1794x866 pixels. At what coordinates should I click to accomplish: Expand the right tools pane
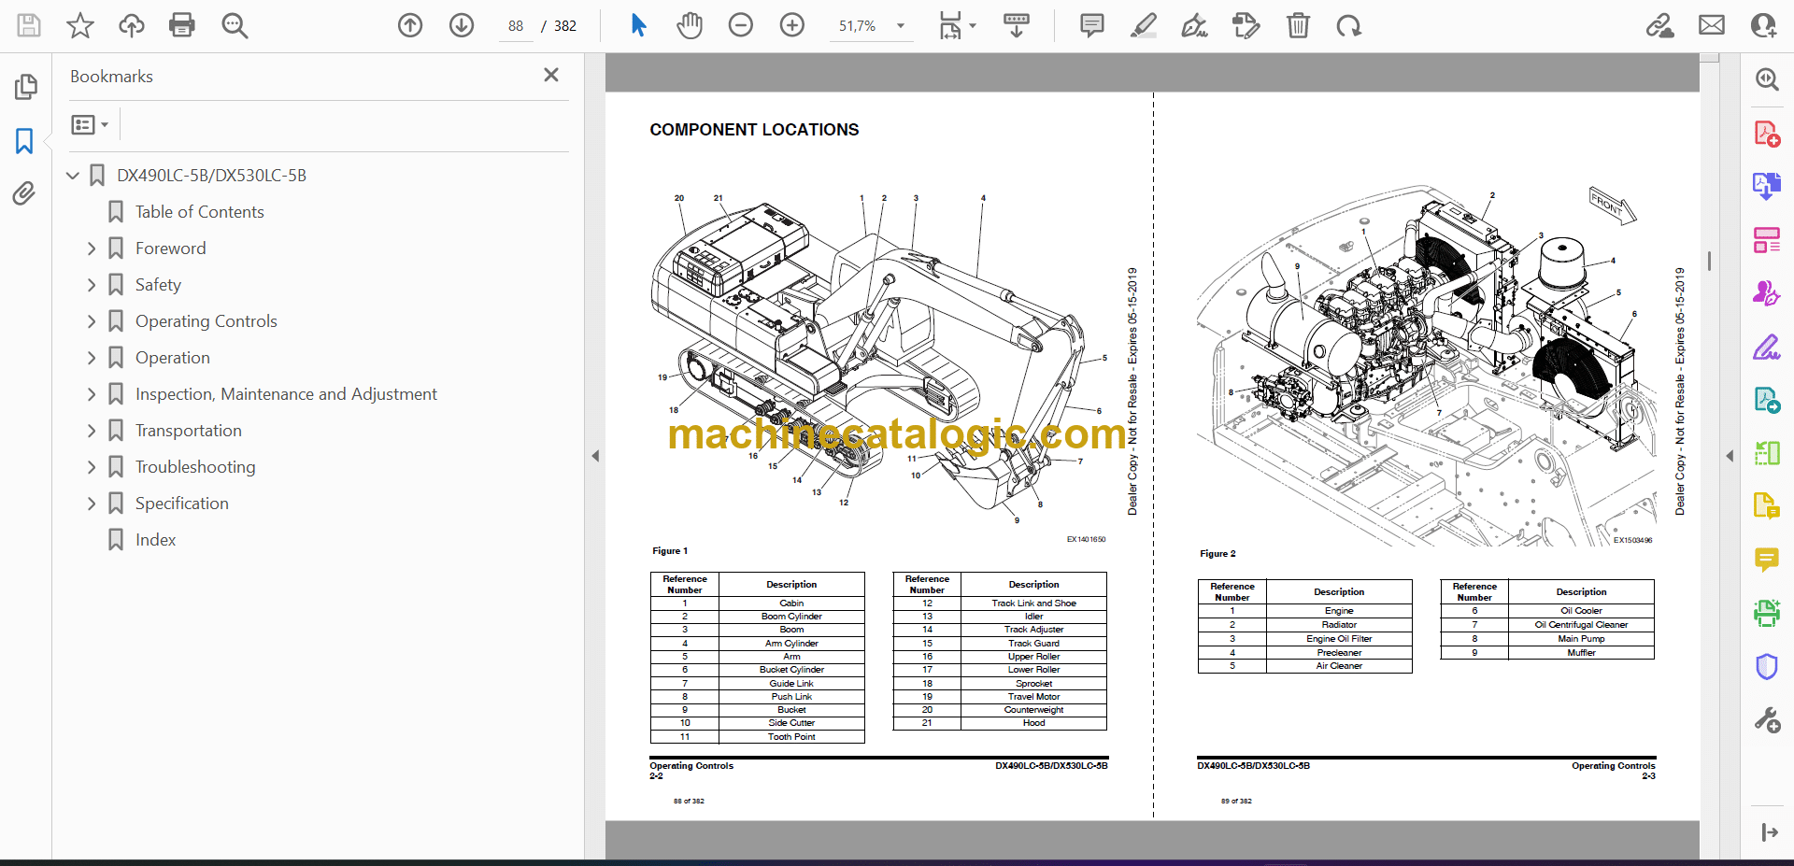click(x=1769, y=832)
